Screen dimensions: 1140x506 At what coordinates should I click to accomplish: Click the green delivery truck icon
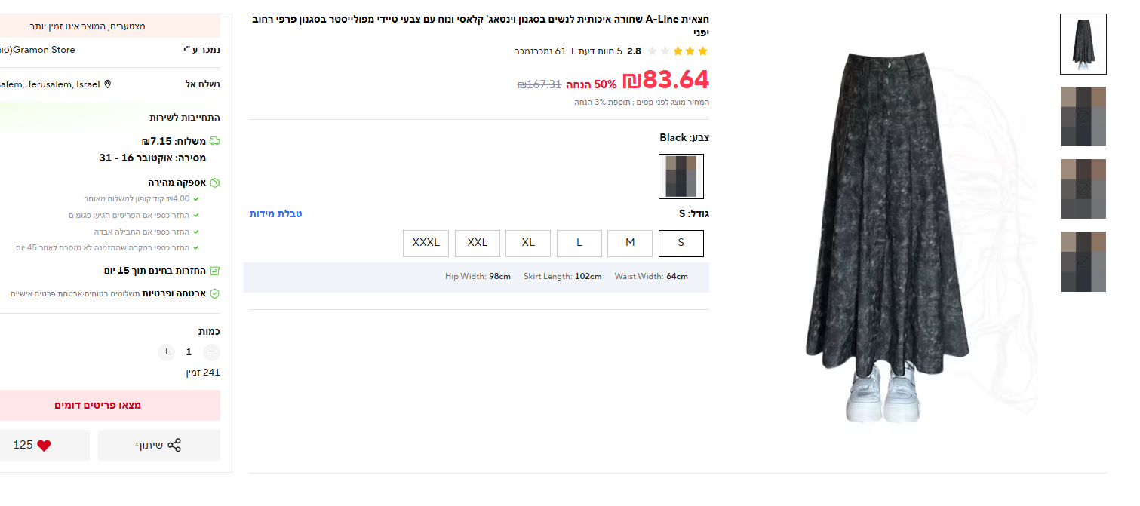(x=214, y=141)
